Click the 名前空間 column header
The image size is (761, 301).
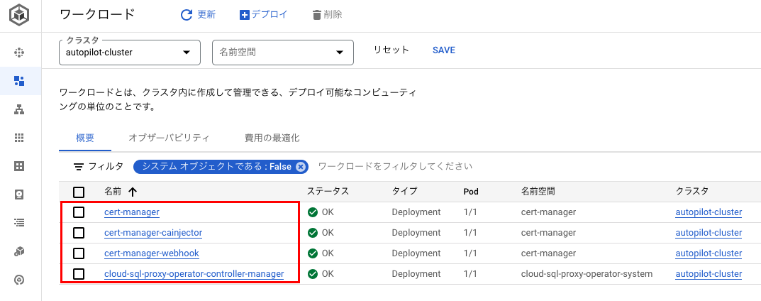coord(538,191)
